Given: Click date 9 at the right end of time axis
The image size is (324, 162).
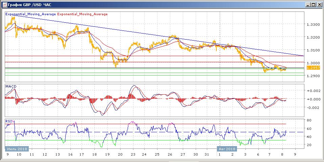Looking at the screenshot, I should point(295,155).
